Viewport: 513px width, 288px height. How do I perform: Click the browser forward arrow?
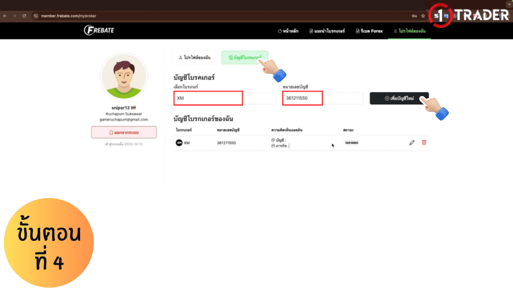[14, 16]
